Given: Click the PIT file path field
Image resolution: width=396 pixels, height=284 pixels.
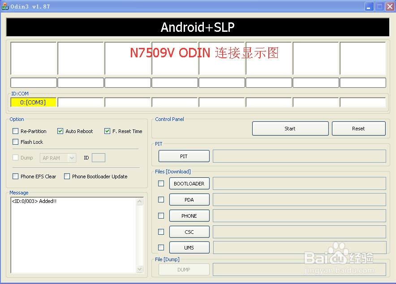Looking at the screenshot, I should [299, 156].
